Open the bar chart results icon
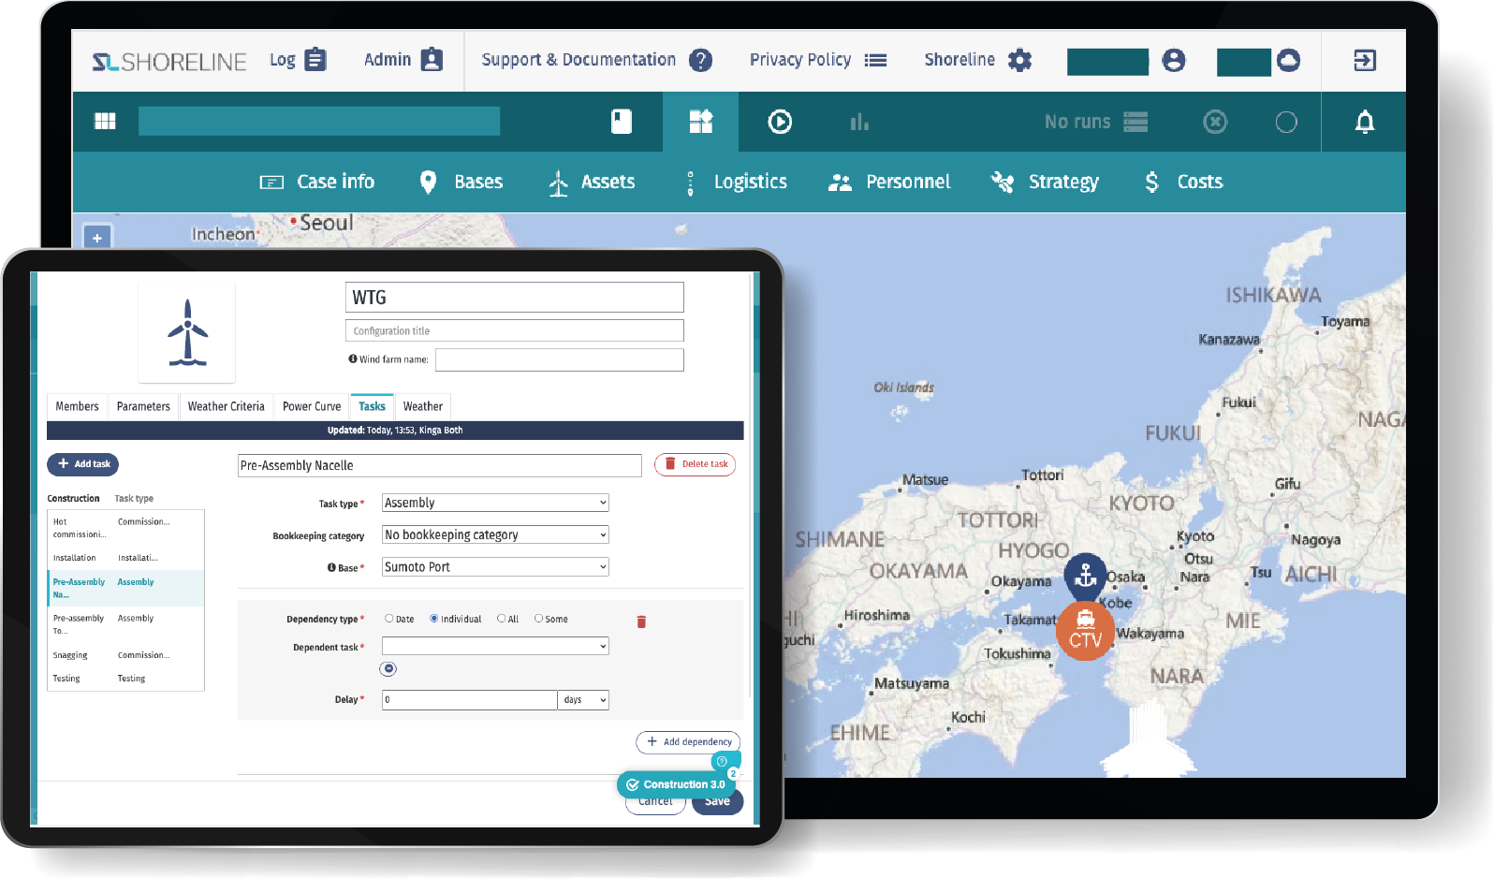1494x892 pixels. (858, 122)
